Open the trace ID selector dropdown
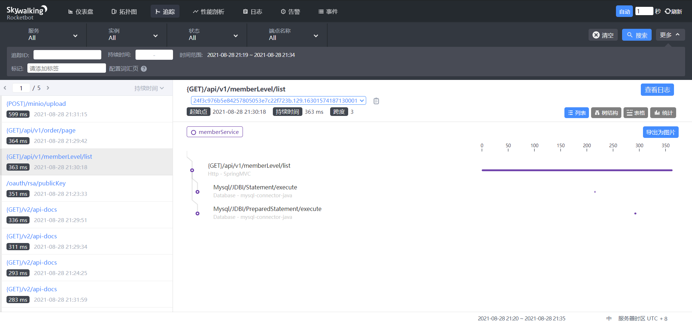Viewport: 692px width, 324px height. [278, 101]
